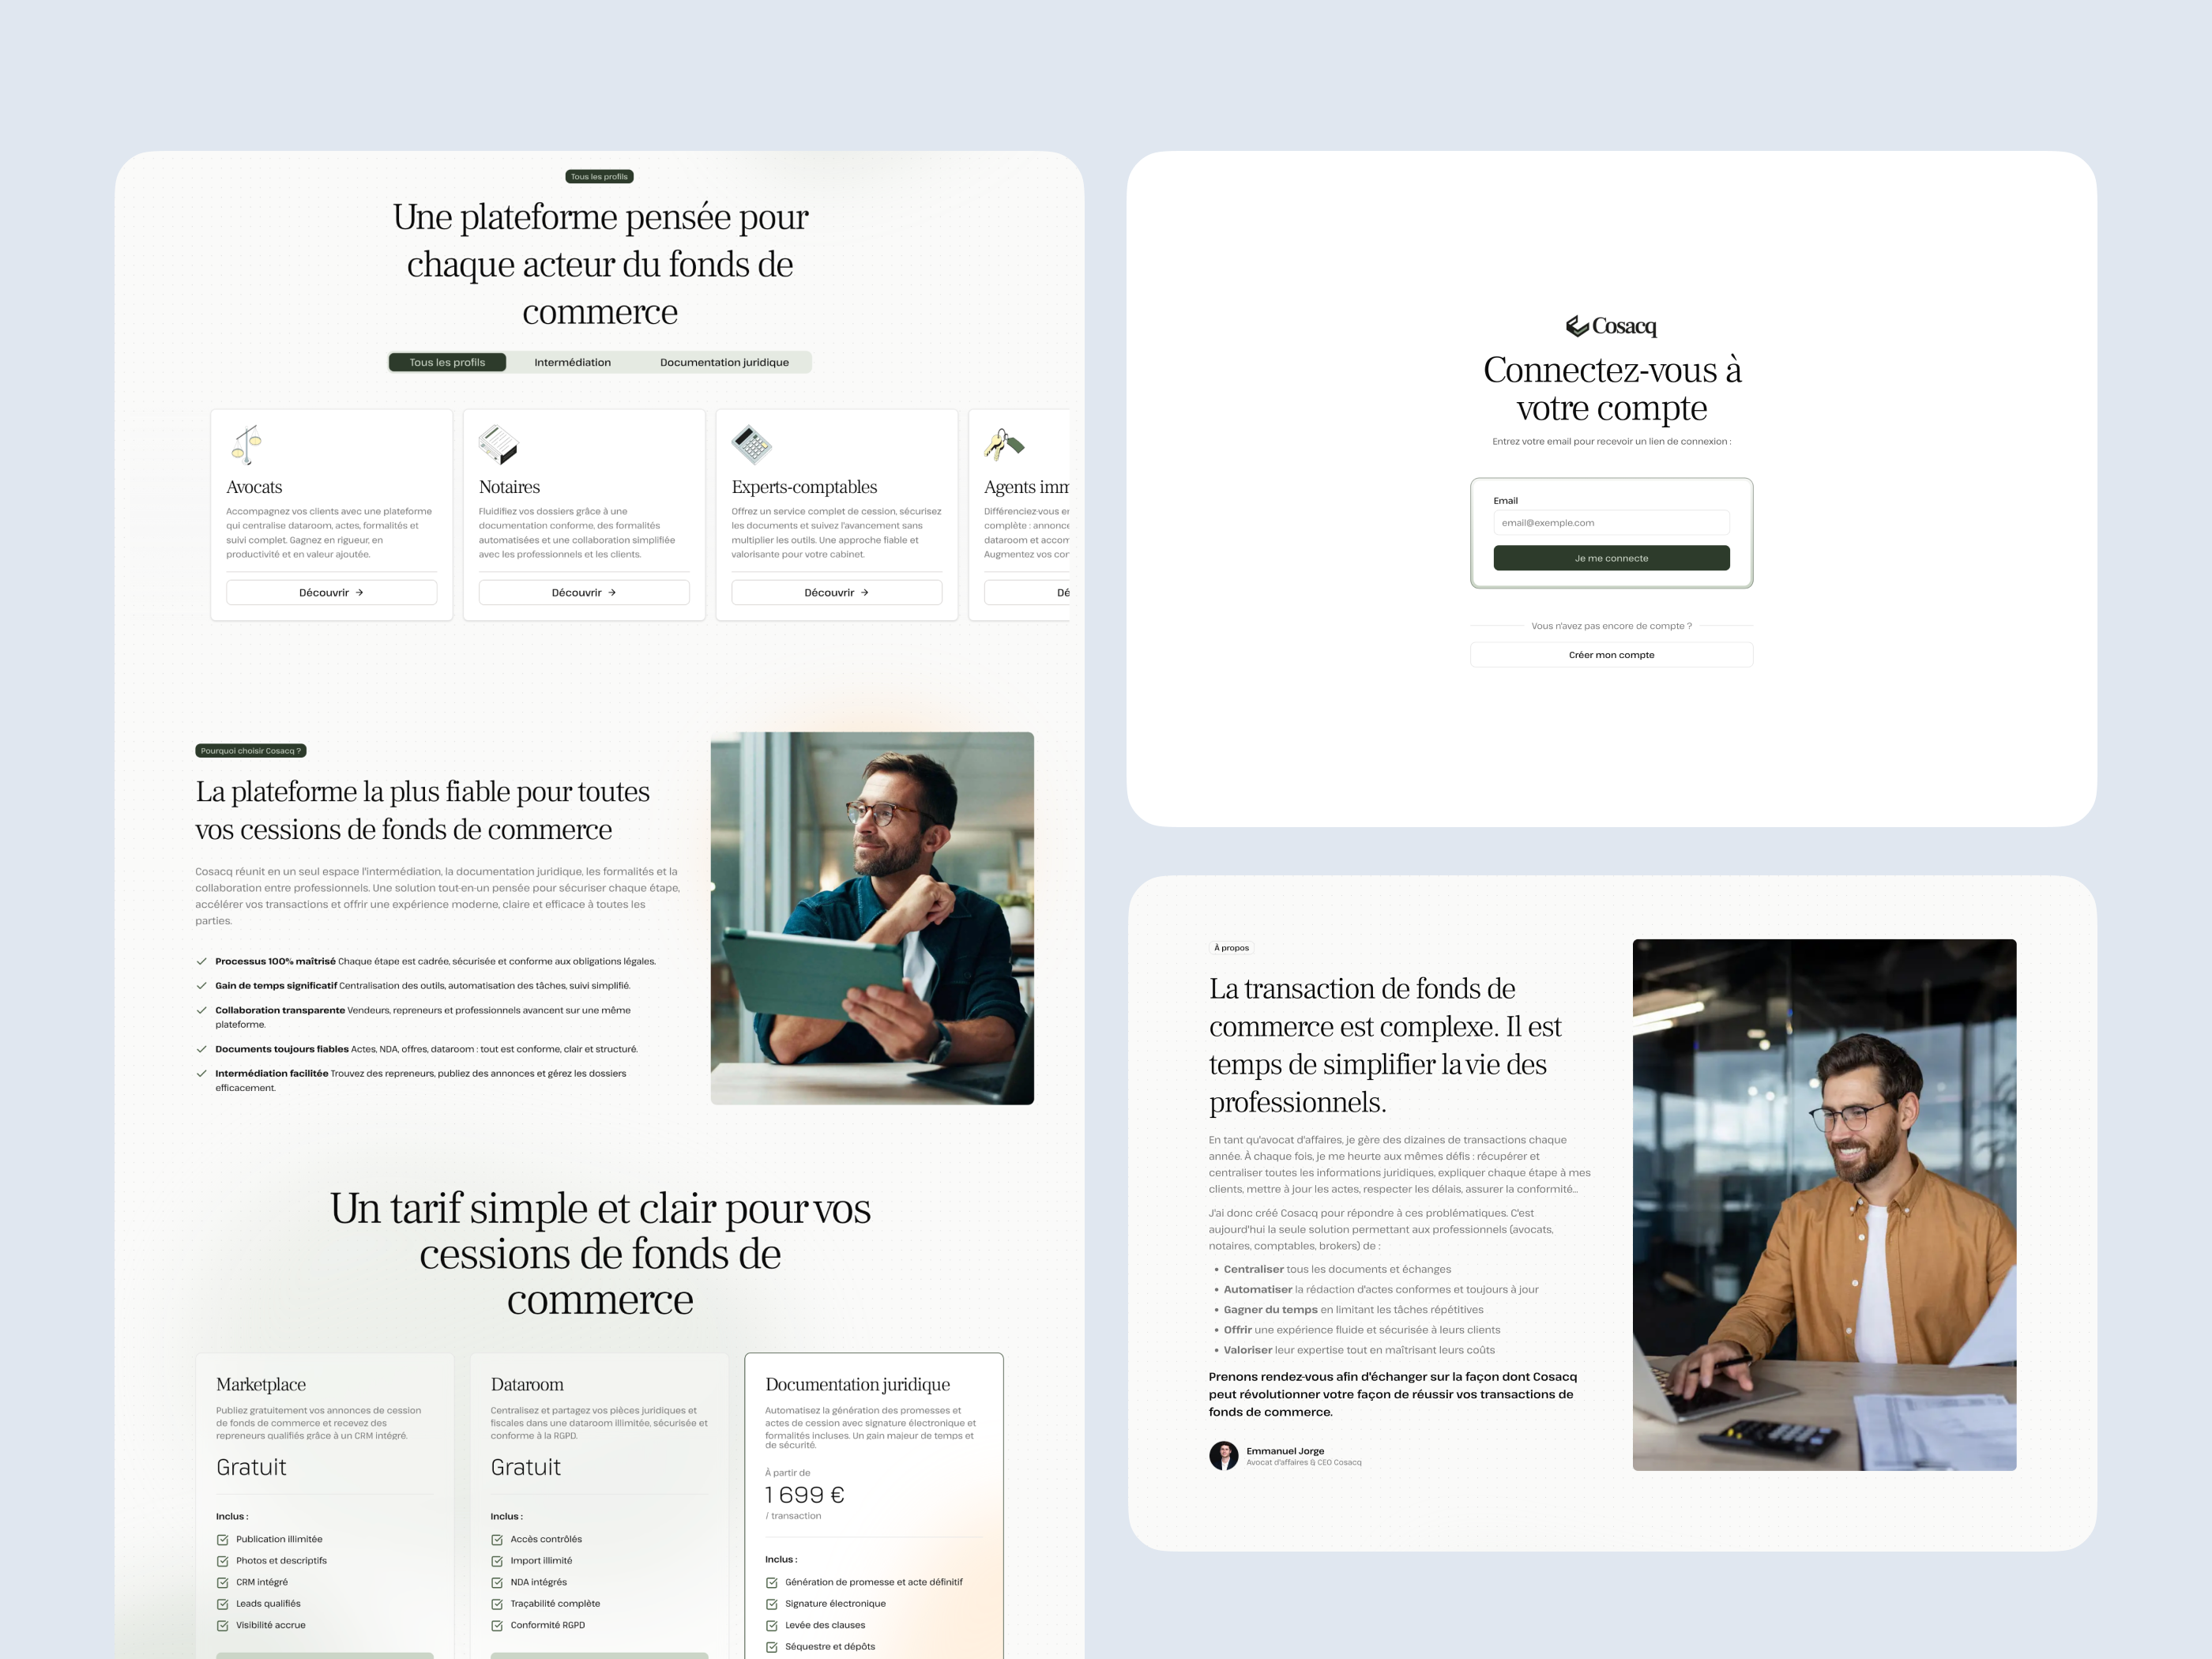Click the scales icon on Avocats card
Image resolution: width=2212 pixels, height=1659 pixels.
tap(247, 444)
